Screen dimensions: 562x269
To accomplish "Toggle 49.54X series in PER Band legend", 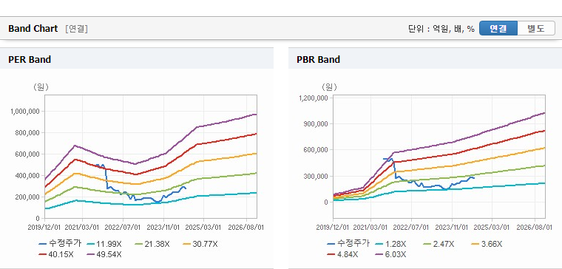I will pyautogui.click(x=104, y=254).
